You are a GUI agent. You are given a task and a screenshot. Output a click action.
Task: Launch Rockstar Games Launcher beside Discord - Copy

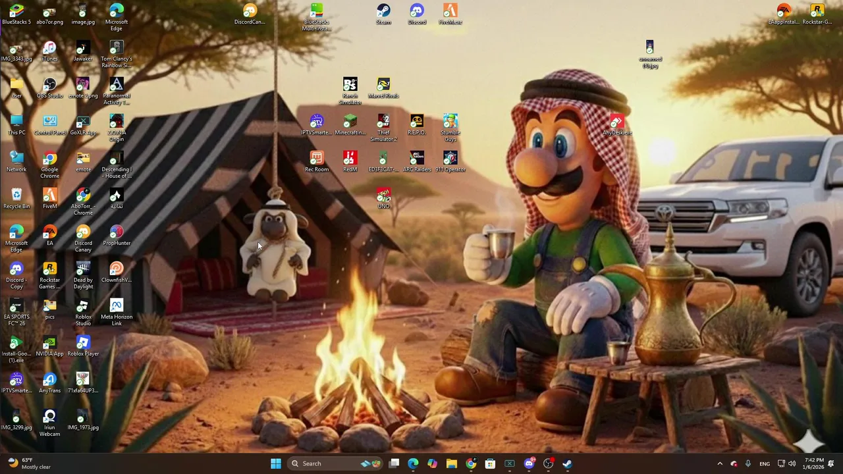coord(49,276)
